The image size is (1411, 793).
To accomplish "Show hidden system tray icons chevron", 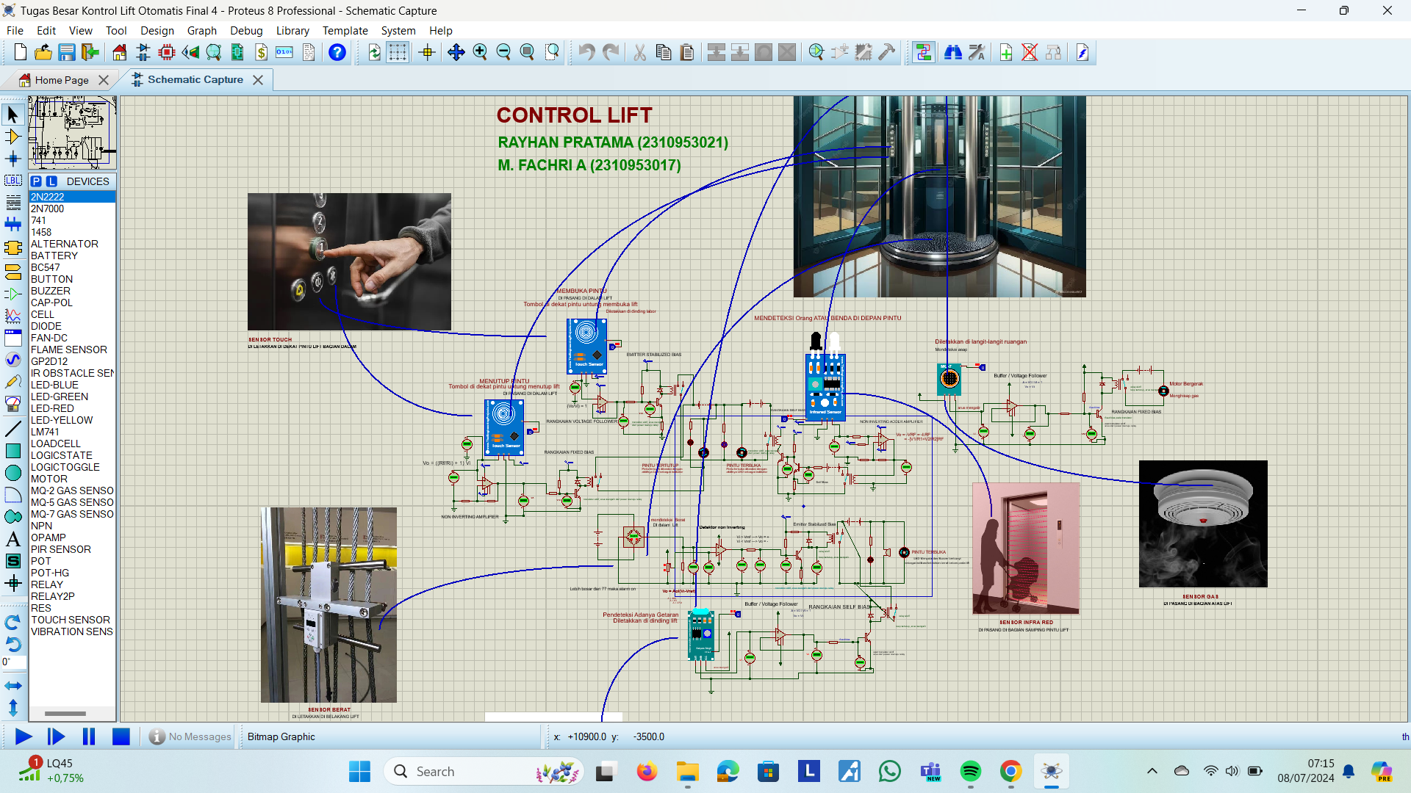I will click(1152, 771).
